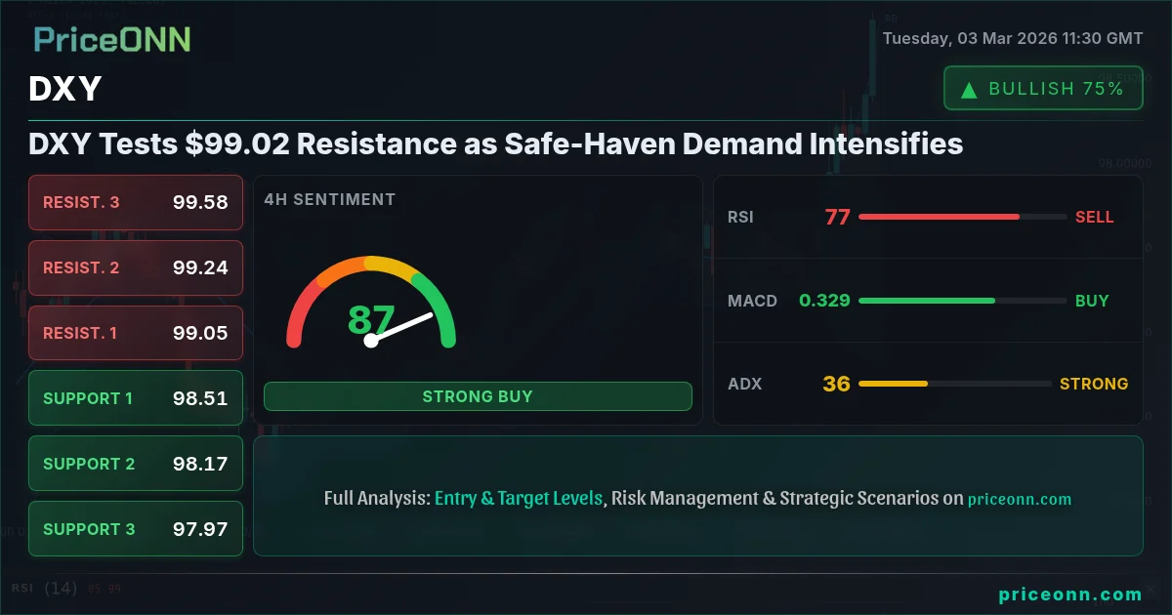Select the SUPPORT 3 level card
Viewport: 1172px width, 615px height.
click(136, 529)
